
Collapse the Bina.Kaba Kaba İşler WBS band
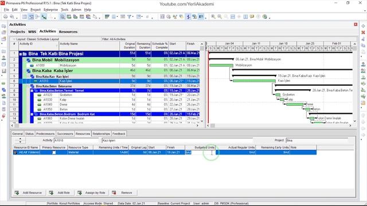click(24, 71)
